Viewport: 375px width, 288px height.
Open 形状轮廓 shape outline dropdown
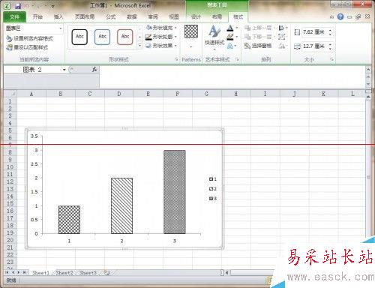tap(161, 37)
